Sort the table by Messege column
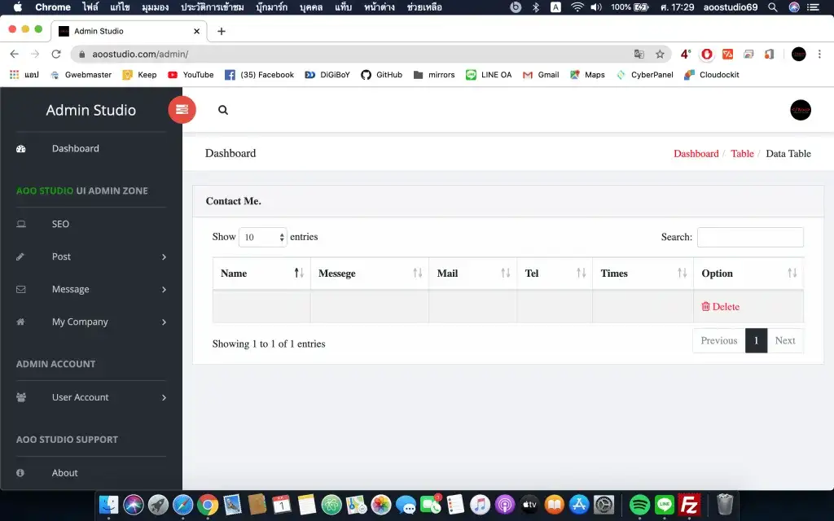The height and width of the screenshot is (521, 834). 370,274
